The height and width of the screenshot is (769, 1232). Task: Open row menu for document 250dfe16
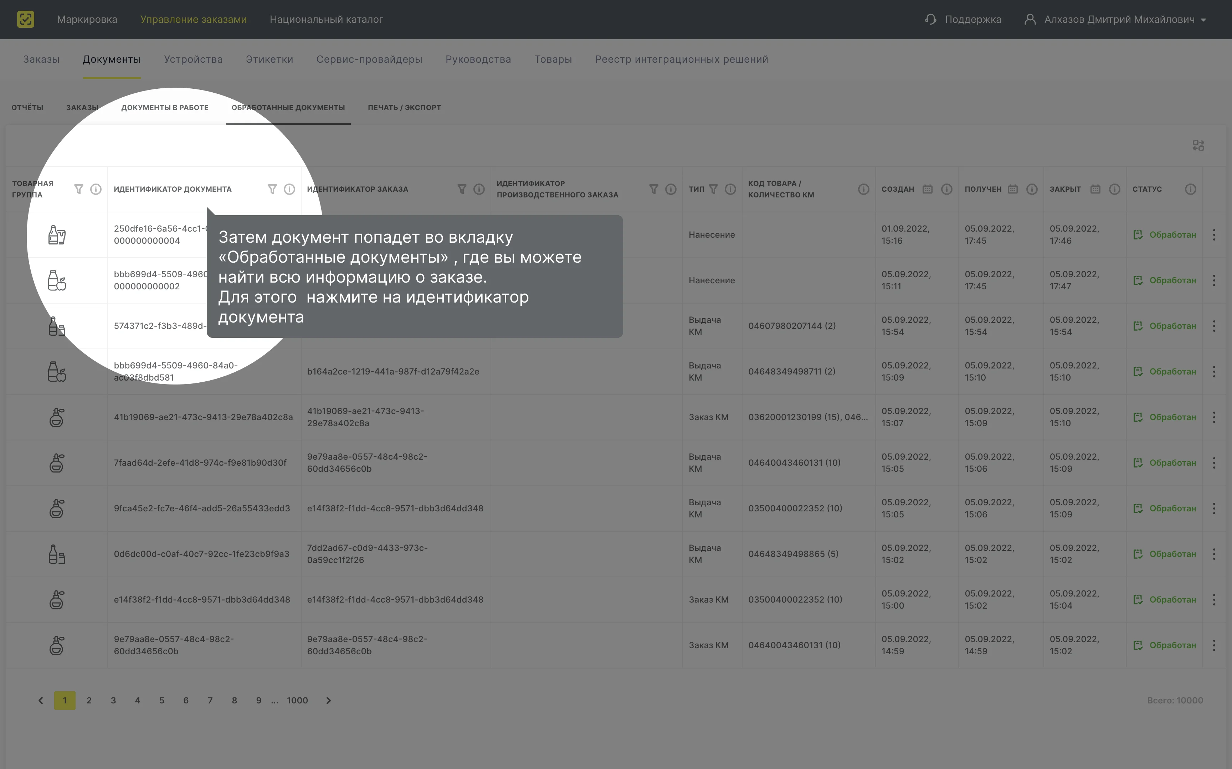click(x=1214, y=235)
